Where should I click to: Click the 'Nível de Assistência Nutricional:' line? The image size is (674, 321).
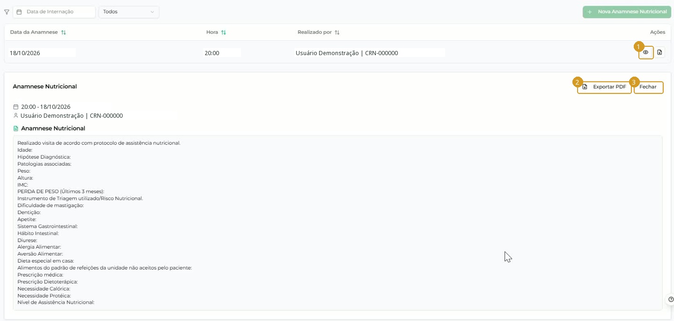coord(56,302)
